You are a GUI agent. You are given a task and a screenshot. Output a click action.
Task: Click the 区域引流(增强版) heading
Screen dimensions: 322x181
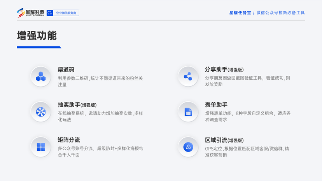[224, 140]
